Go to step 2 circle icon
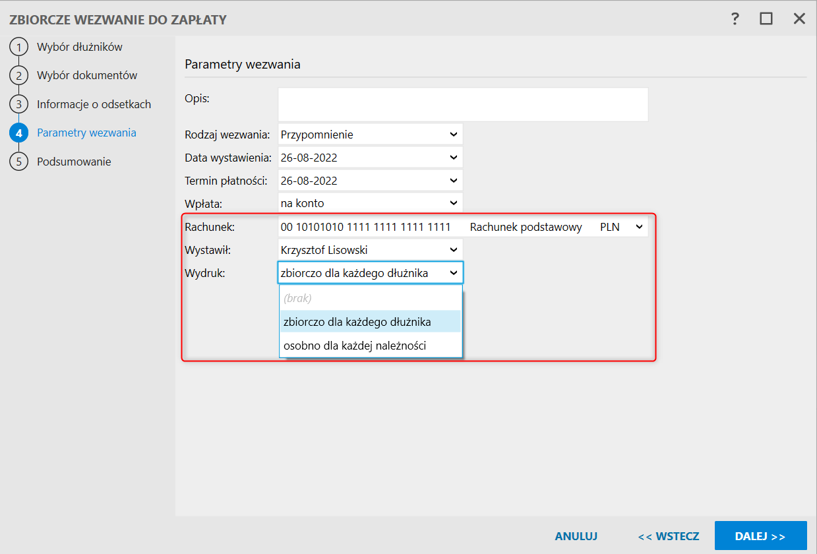Screen dimensions: 817x554 point(18,75)
